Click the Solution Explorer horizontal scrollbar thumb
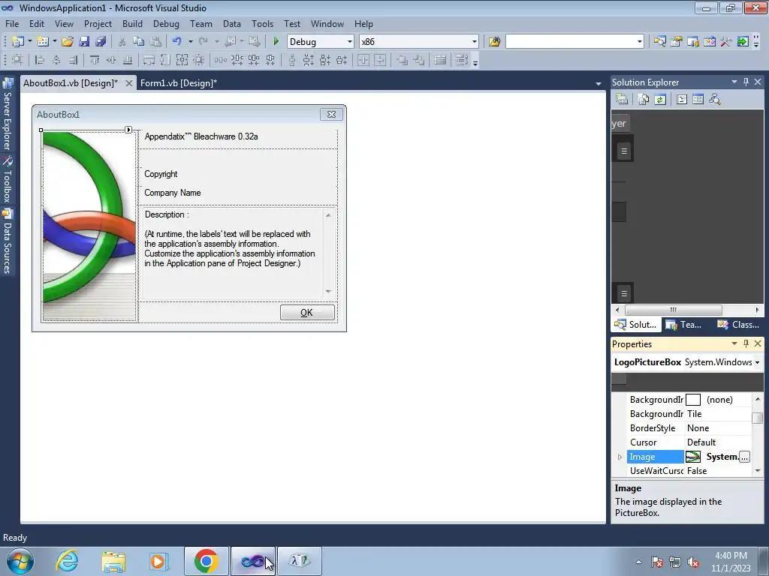 click(674, 310)
